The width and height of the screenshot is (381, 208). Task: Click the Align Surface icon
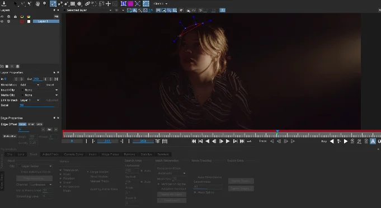click(138, 4)
